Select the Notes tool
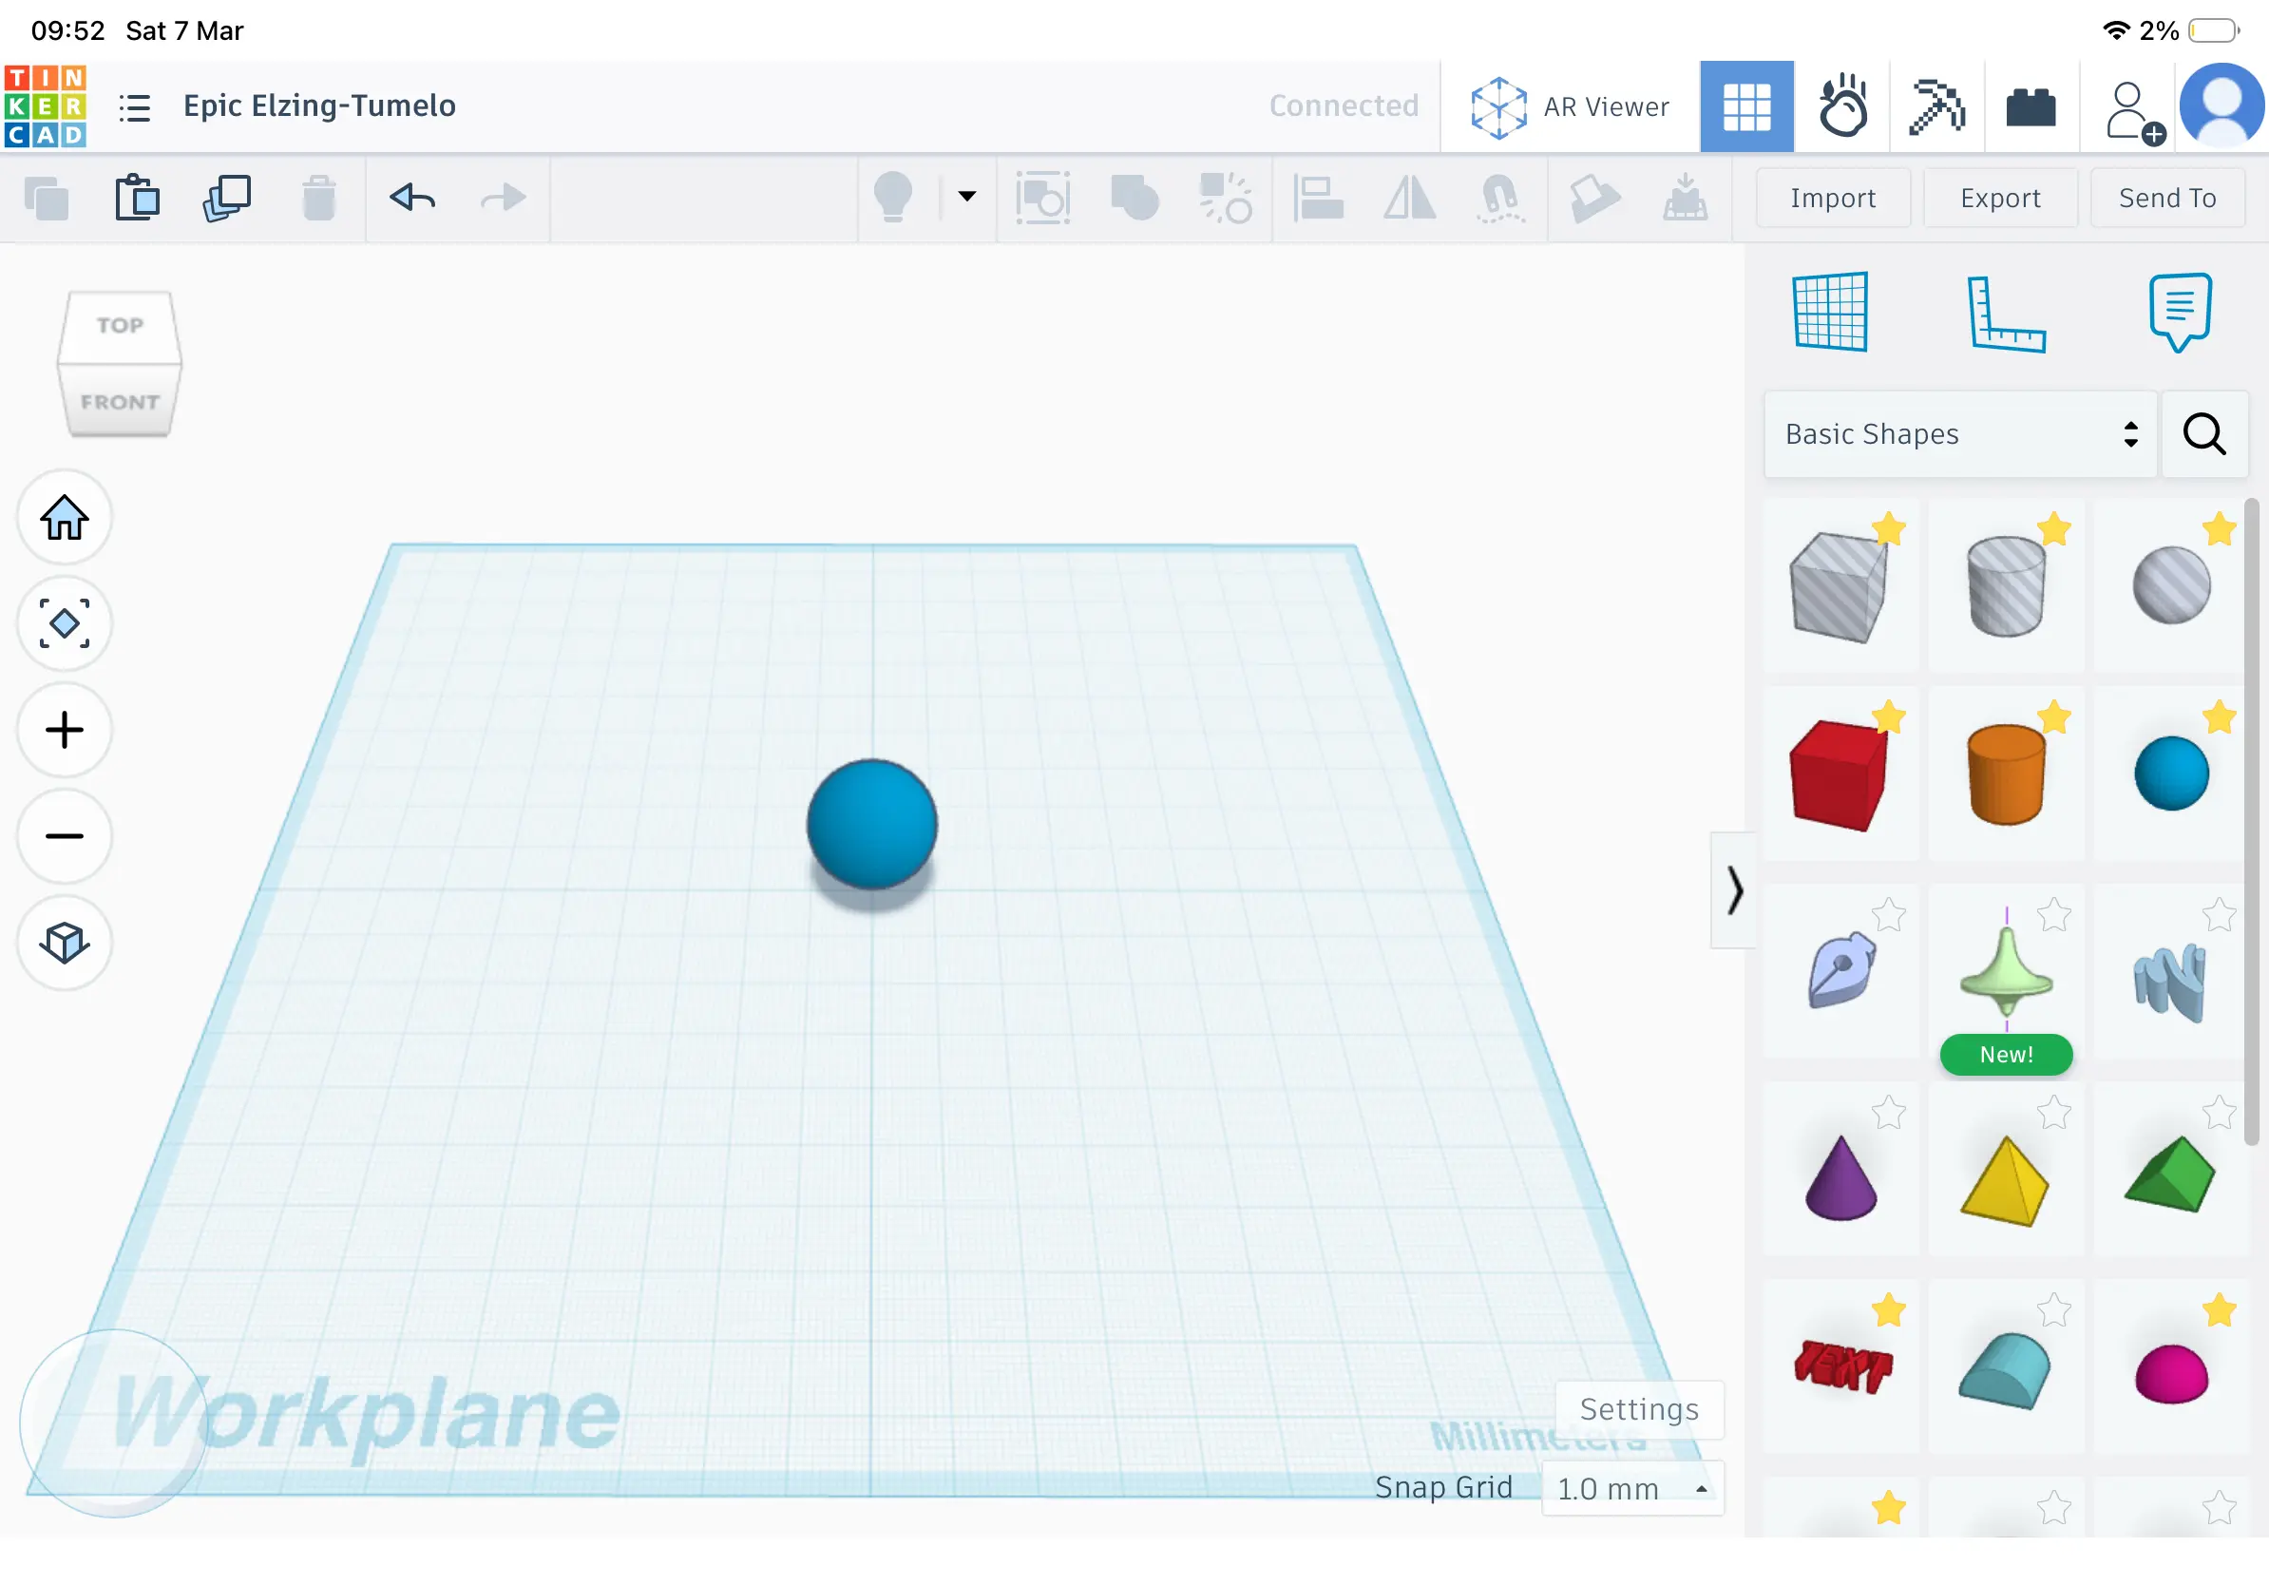 tap(2179, 313)
